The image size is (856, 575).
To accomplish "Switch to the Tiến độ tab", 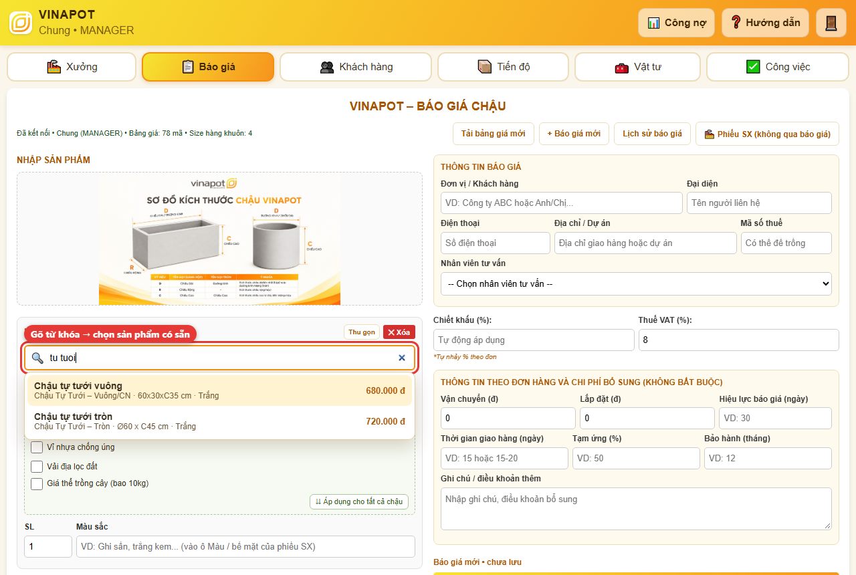I will point(503,67).
